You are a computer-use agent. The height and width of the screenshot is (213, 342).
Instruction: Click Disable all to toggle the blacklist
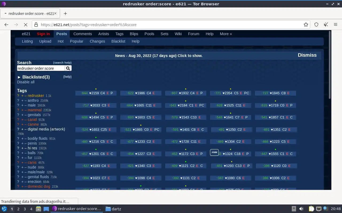coord(26,82)
